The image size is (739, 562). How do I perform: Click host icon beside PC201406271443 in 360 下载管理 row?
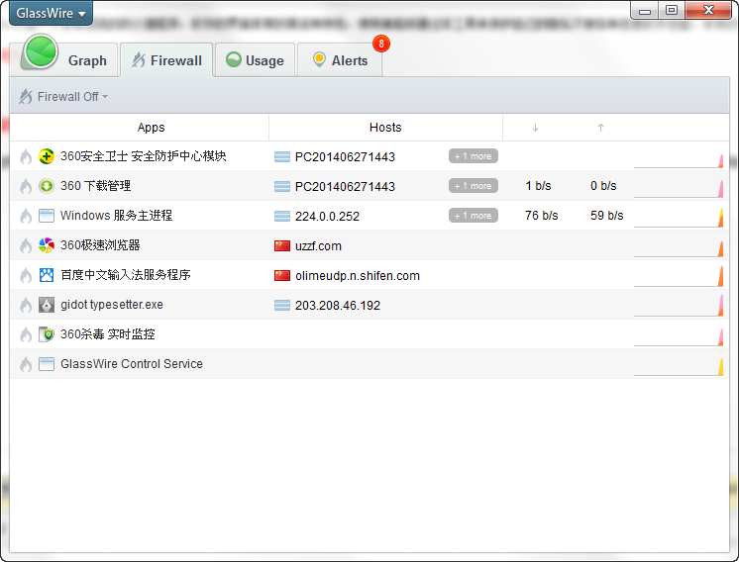(282, 186)
